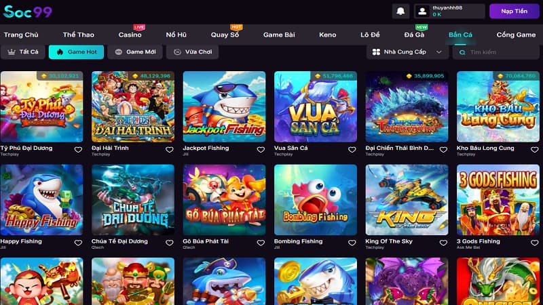This screenshot has width=543, height=305.
Task: Click King Of The Sky title text
Action: [x=389, y=241]
